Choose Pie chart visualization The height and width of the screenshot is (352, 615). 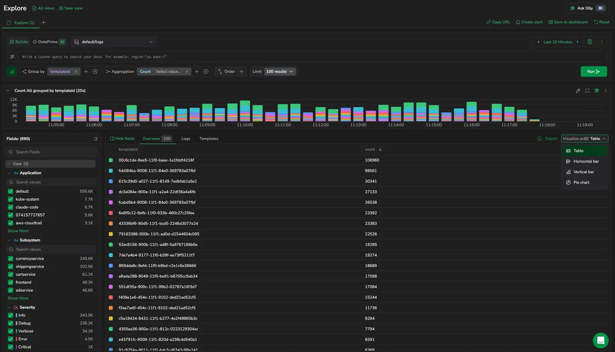click(x=584, y=183)
